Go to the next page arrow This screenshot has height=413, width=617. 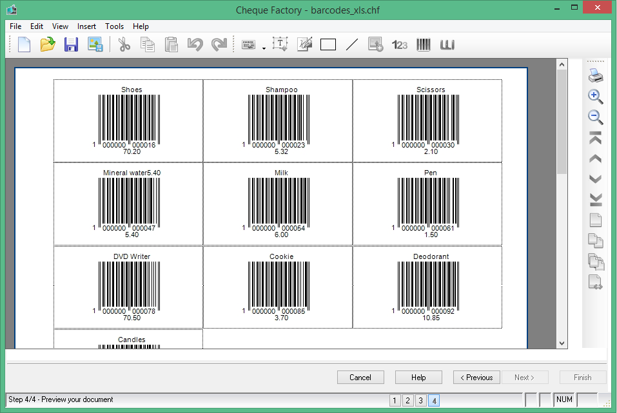pyautogui.click(x=595, y=179)
